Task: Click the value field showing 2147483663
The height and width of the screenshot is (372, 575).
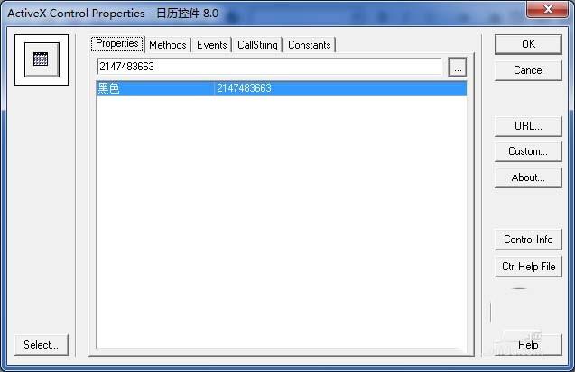Action: pos(269,67)
